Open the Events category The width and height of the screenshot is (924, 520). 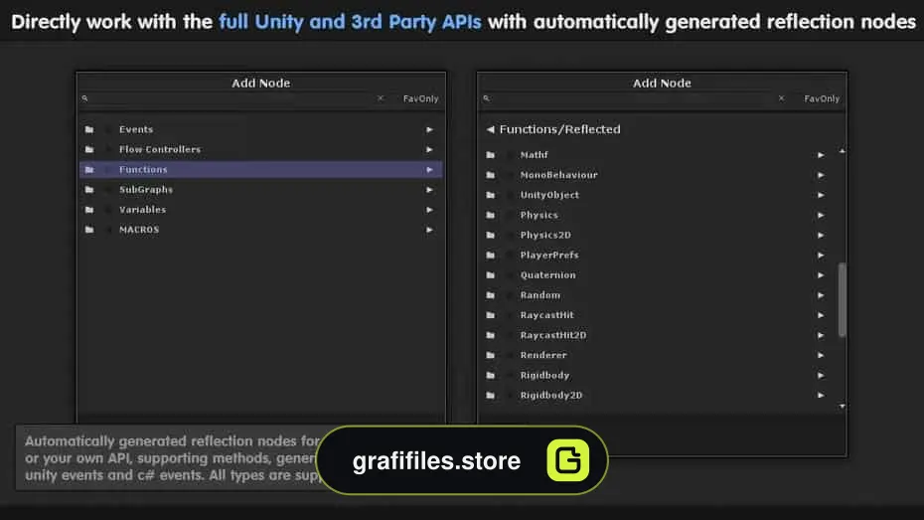pyautogui.click(x=261, y=129)
